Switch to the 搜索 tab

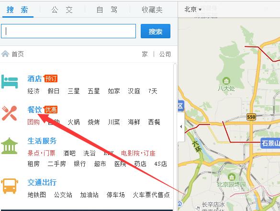tap(17, 10)
